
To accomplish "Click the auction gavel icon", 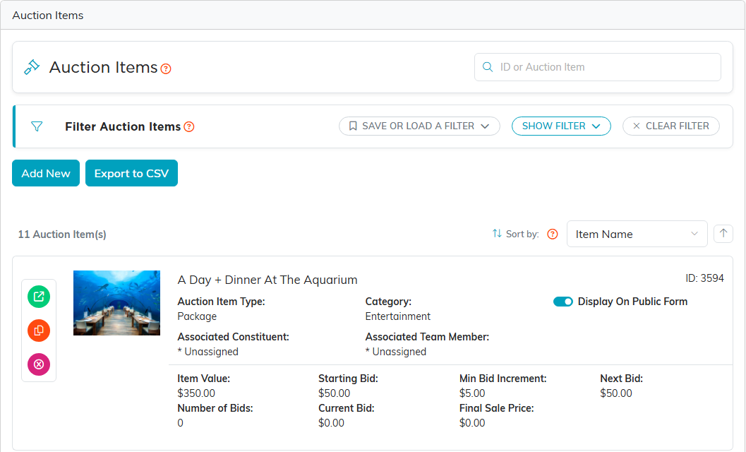I will [x=32, y=67].
